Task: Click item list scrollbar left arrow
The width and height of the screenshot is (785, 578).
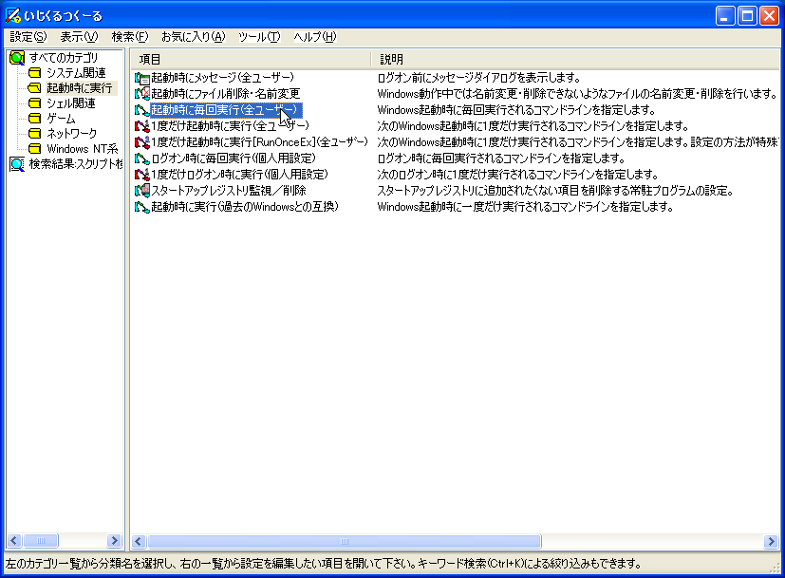Action: tap(139, 542)
